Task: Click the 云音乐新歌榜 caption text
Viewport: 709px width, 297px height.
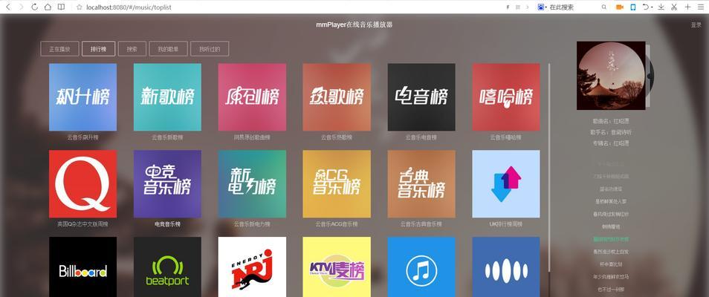Action: click(x=167, y=137)
